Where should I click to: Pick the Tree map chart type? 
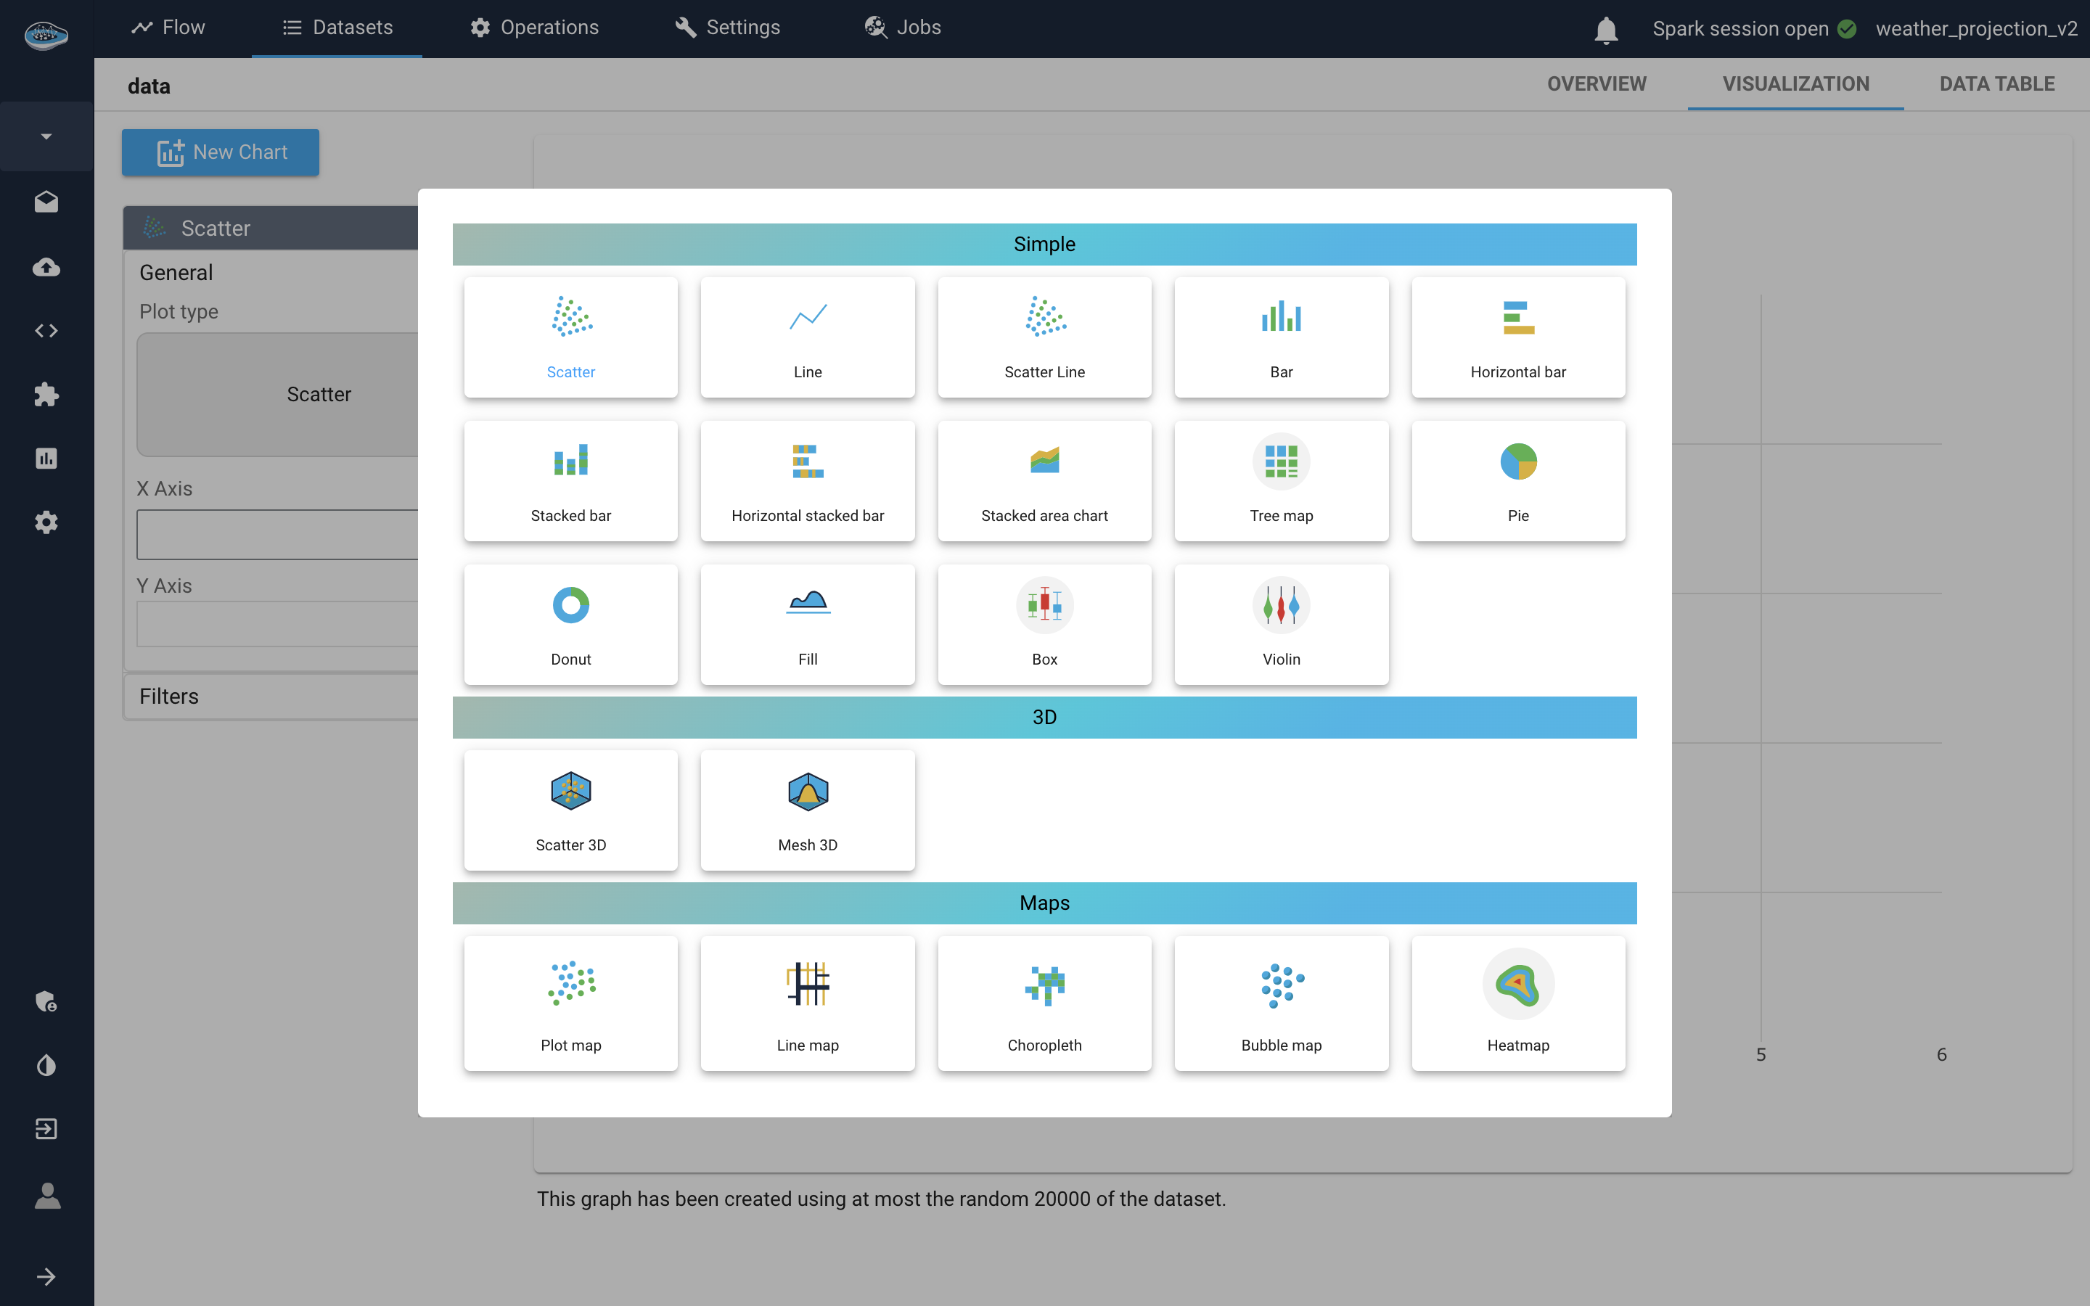coord(1281,480)
